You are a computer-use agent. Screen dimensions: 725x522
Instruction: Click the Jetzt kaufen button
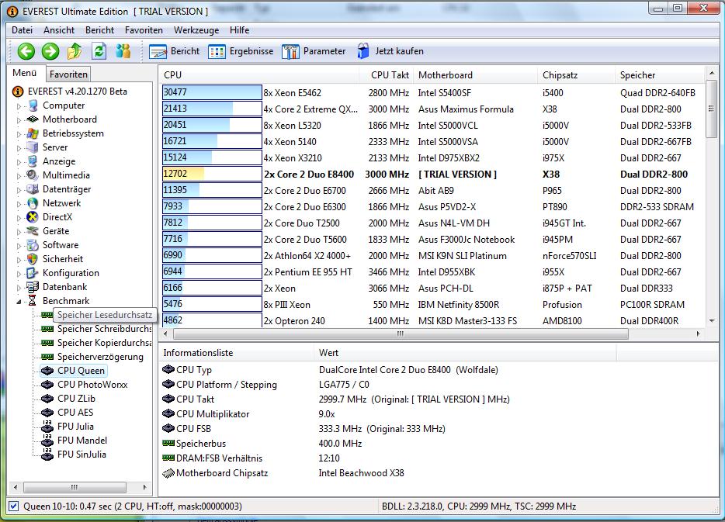[390, 51]
